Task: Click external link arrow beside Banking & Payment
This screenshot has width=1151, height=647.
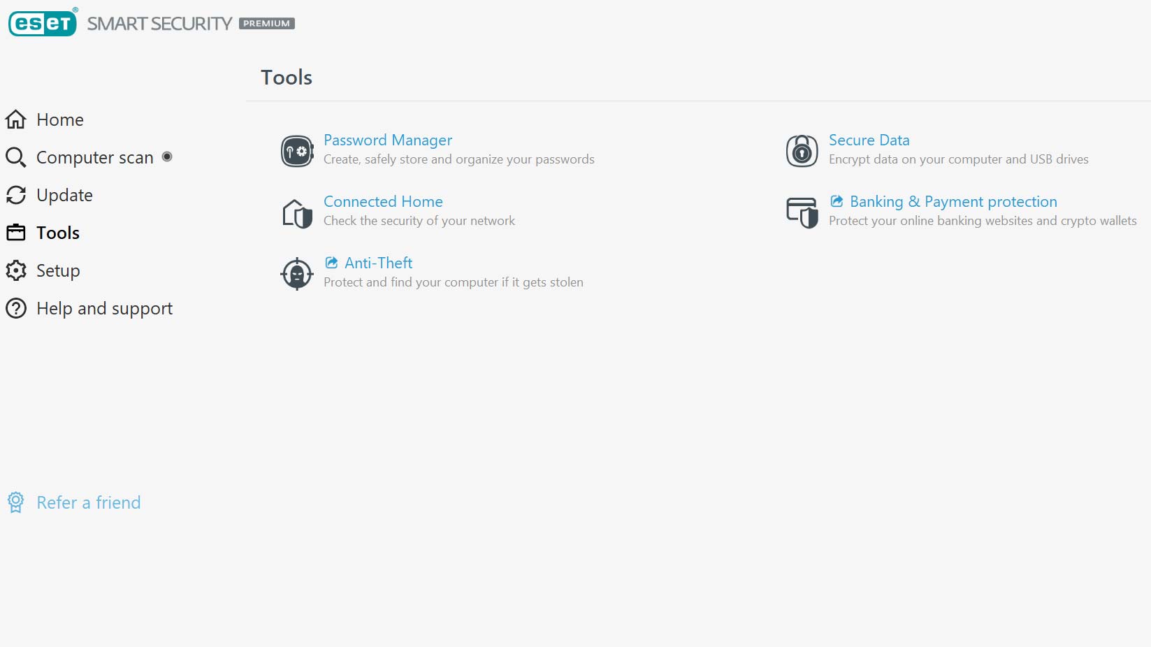Action: coord(837,201)
